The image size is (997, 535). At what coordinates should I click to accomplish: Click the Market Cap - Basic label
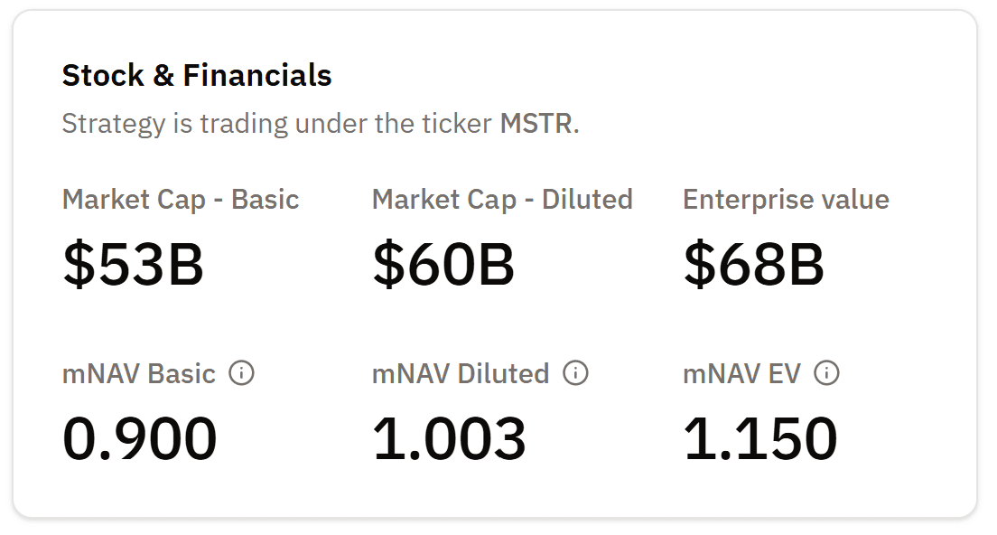click(x=181, y=200)
